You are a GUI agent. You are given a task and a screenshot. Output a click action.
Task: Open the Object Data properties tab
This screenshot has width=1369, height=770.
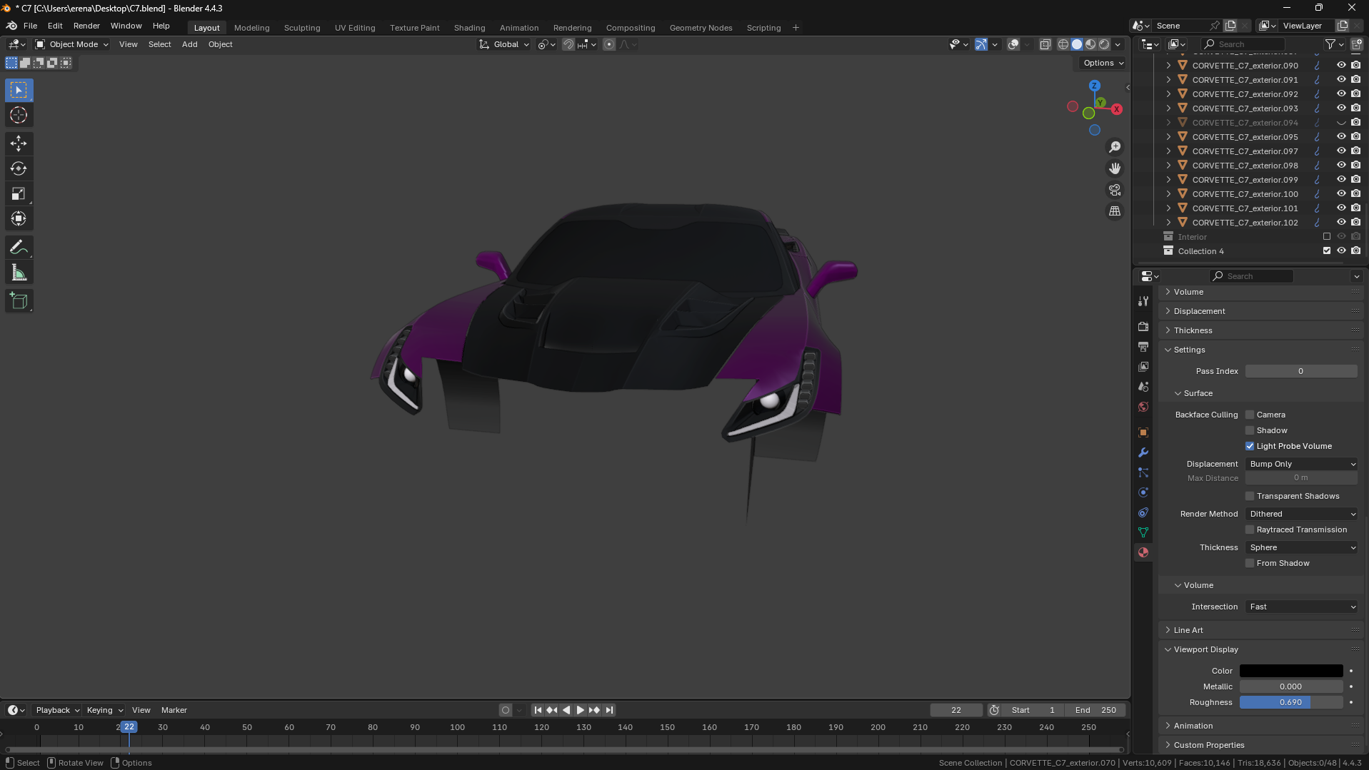point(1143,532)
